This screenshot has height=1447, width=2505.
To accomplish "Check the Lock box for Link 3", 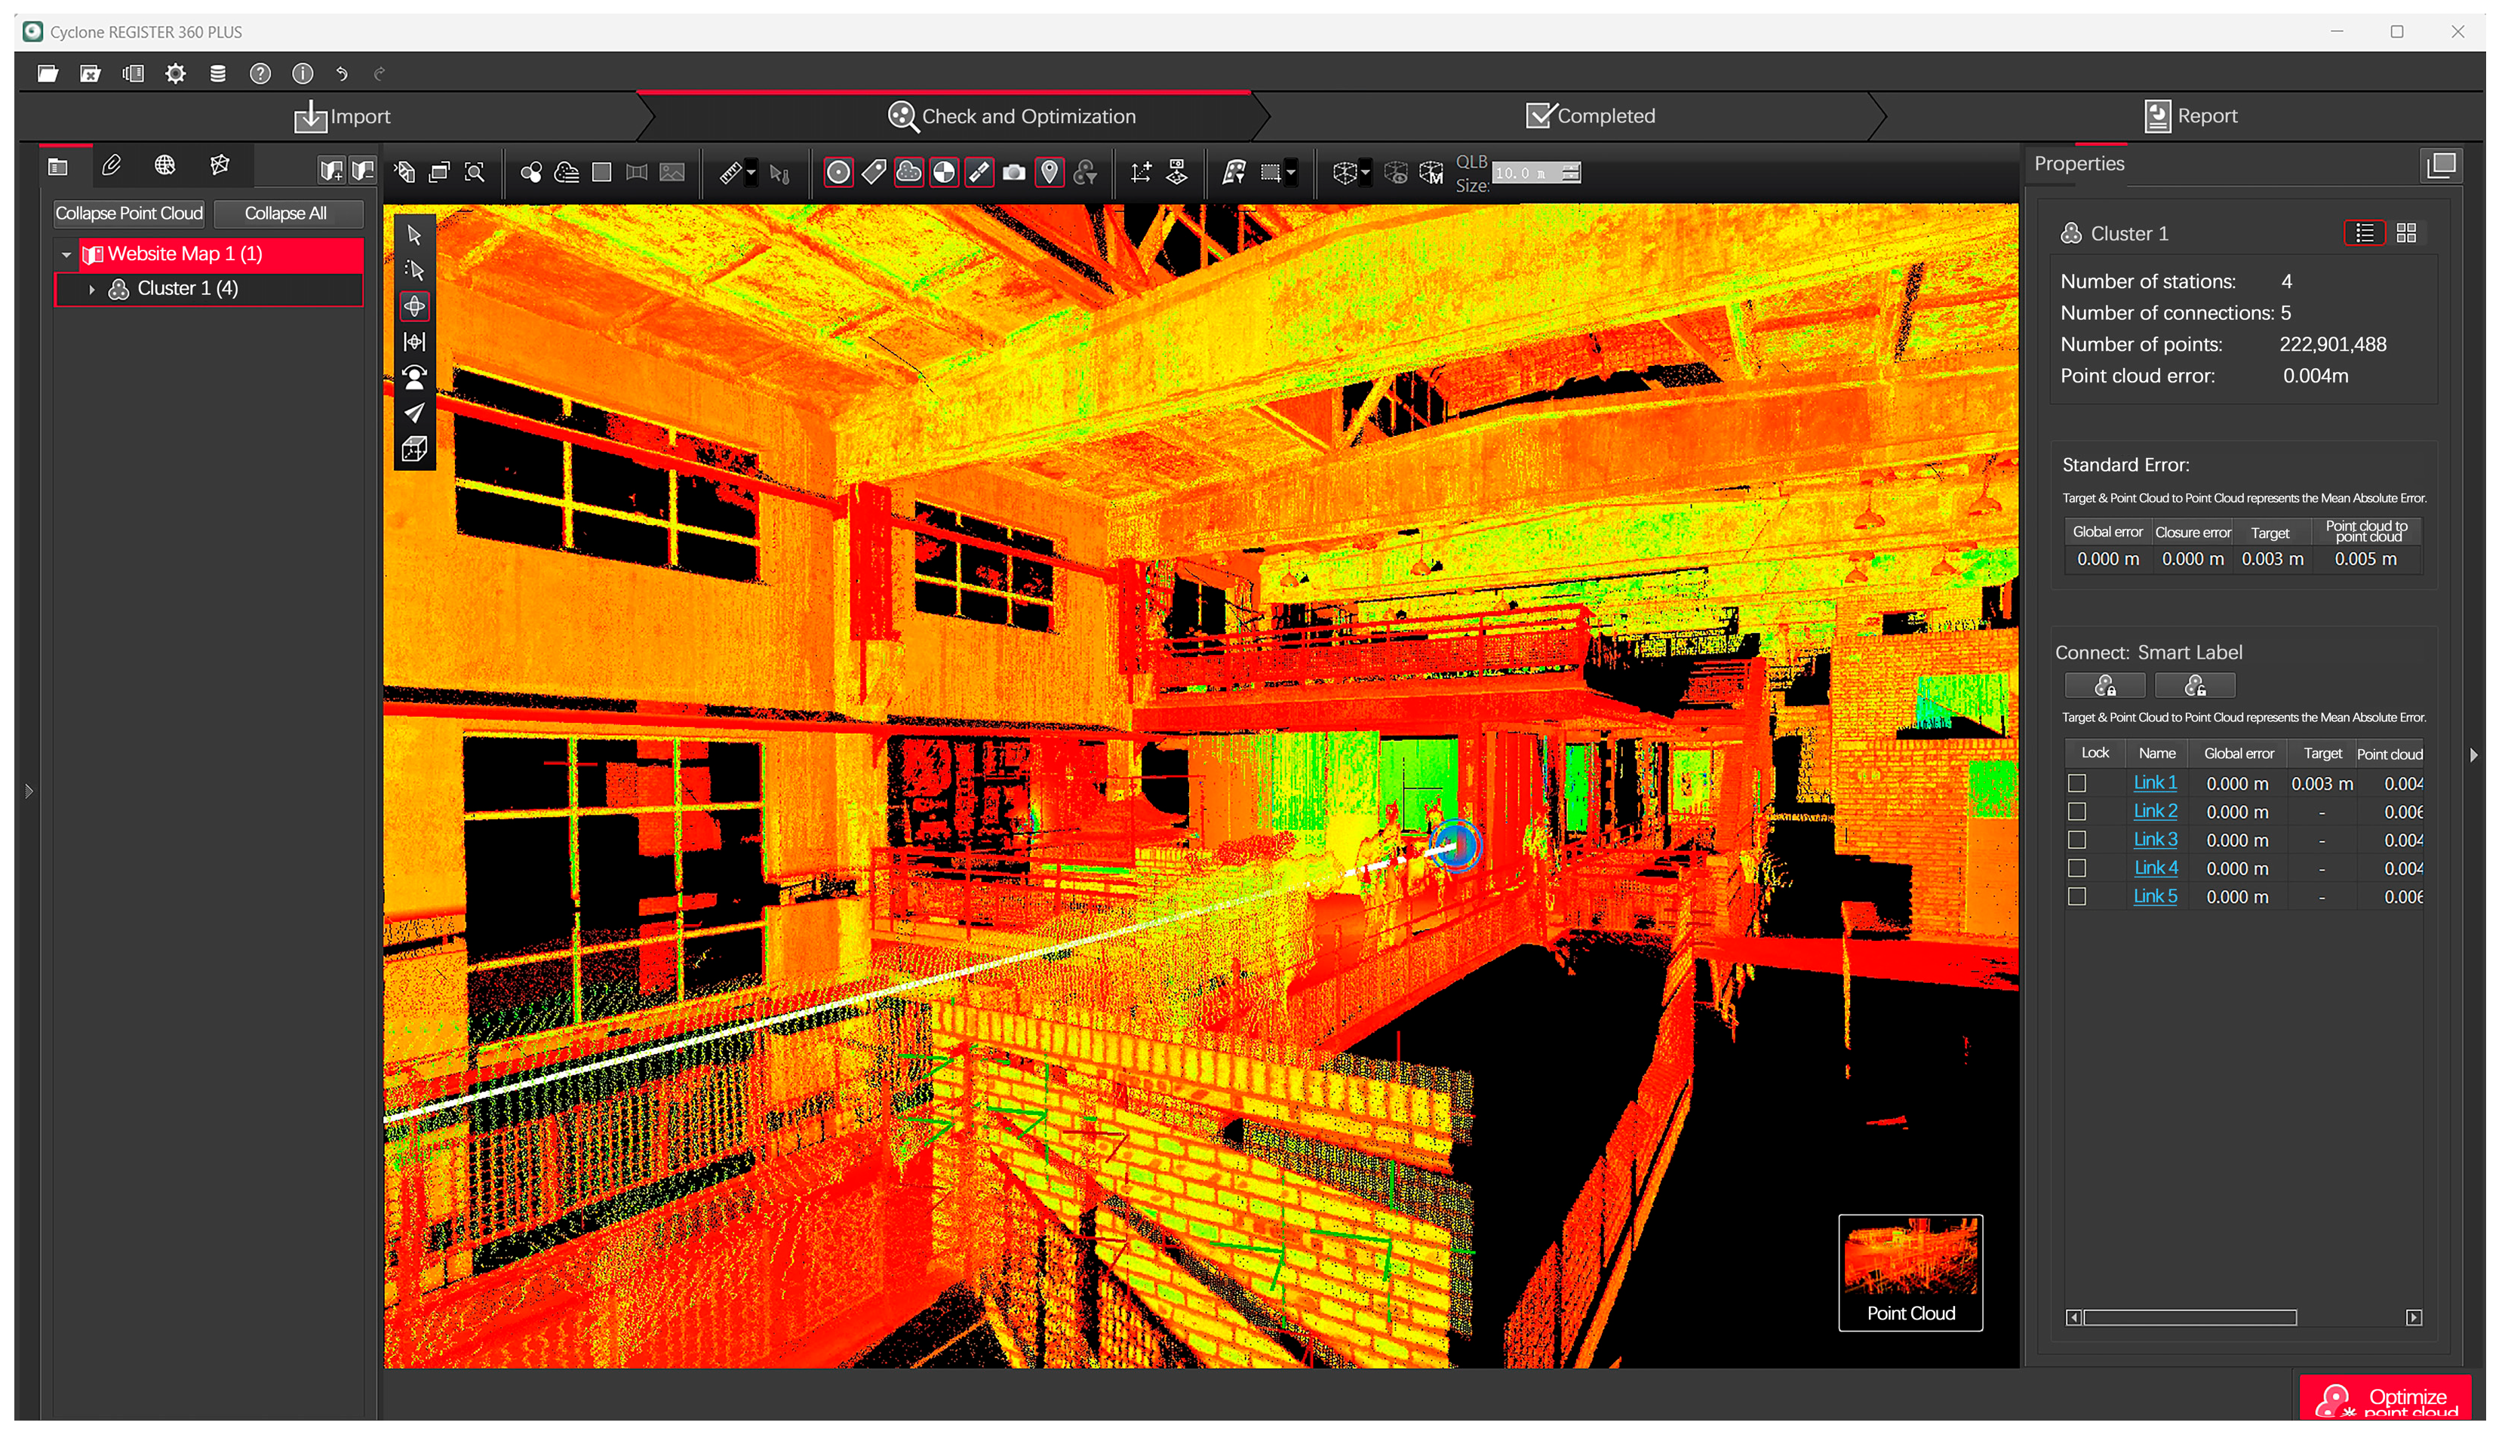I will click(x=2076, y=840).
